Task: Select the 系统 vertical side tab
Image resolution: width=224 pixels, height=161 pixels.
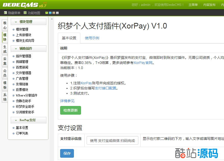Action: [5, 97]
